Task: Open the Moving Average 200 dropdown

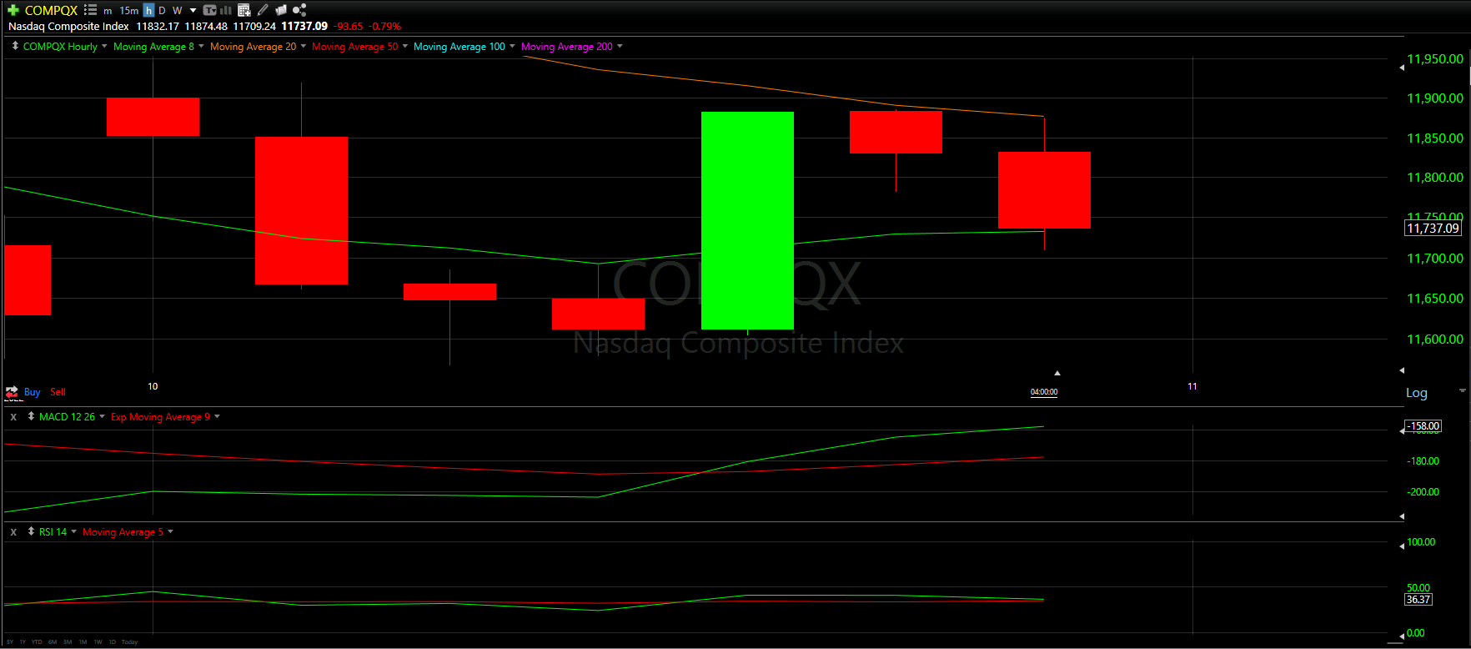Action: [x=620, y=46]
